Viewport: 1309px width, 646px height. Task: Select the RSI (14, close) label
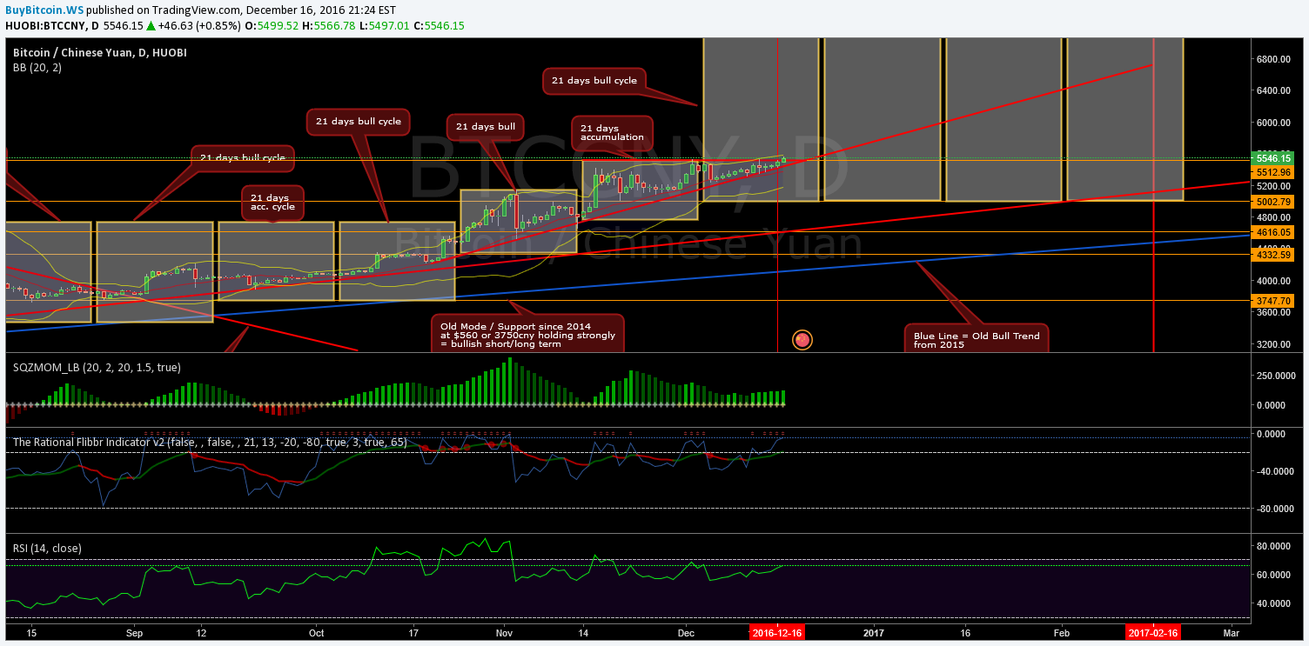(x=47, y=548)
